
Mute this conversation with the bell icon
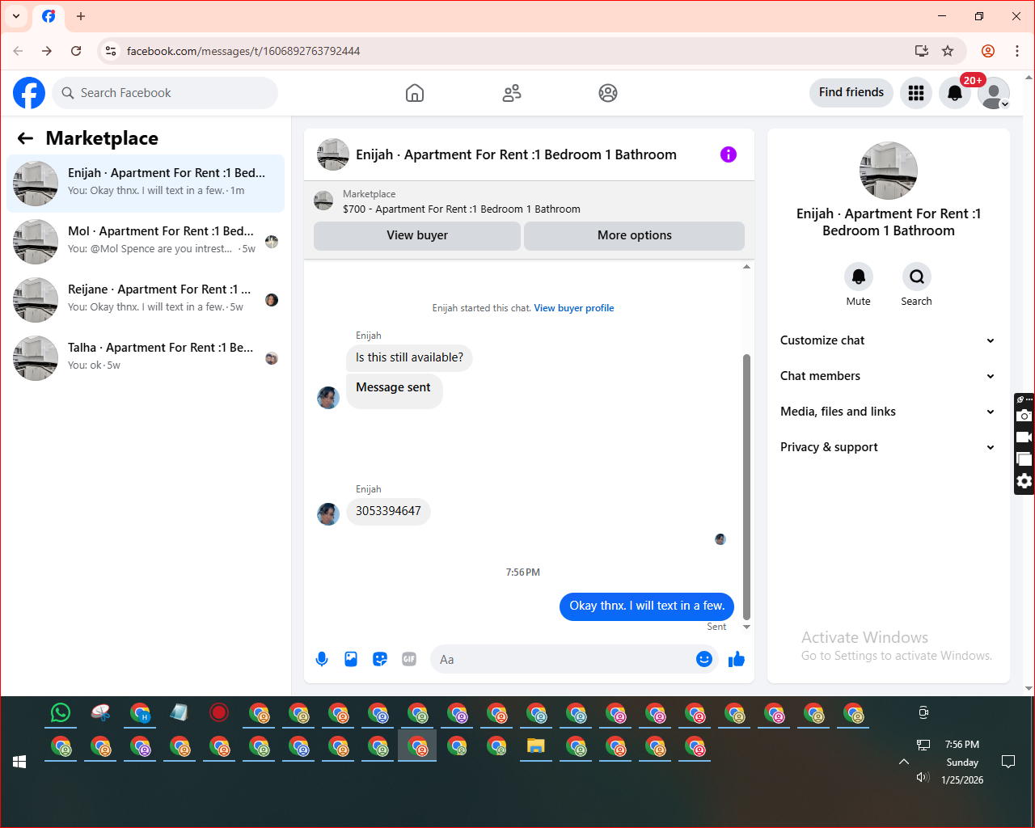[x=859, y=277]
